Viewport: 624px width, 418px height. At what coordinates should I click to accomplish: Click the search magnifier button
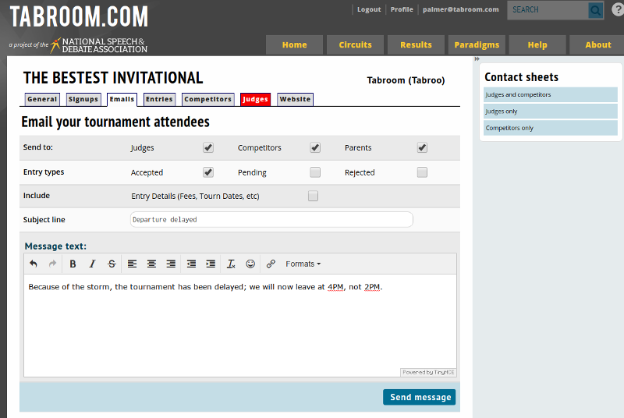[595, 10]
